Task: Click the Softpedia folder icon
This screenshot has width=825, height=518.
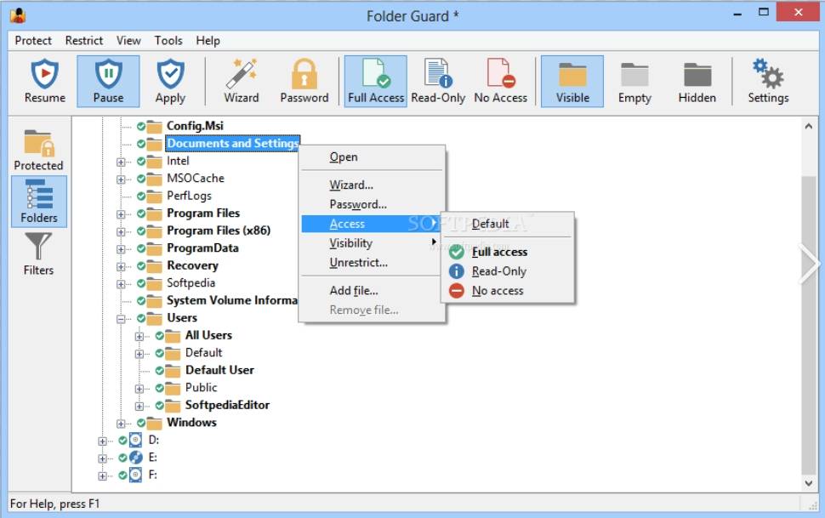Action: pyautogui.click(x=154, y=283)
